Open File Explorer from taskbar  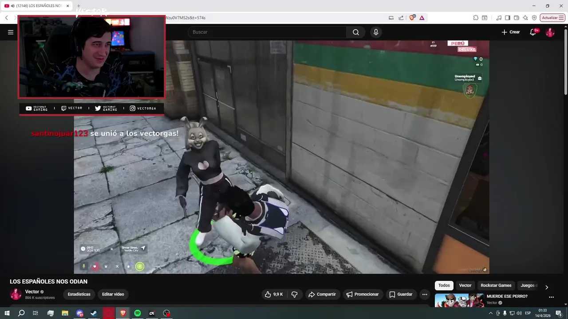(x=65, y=313)
